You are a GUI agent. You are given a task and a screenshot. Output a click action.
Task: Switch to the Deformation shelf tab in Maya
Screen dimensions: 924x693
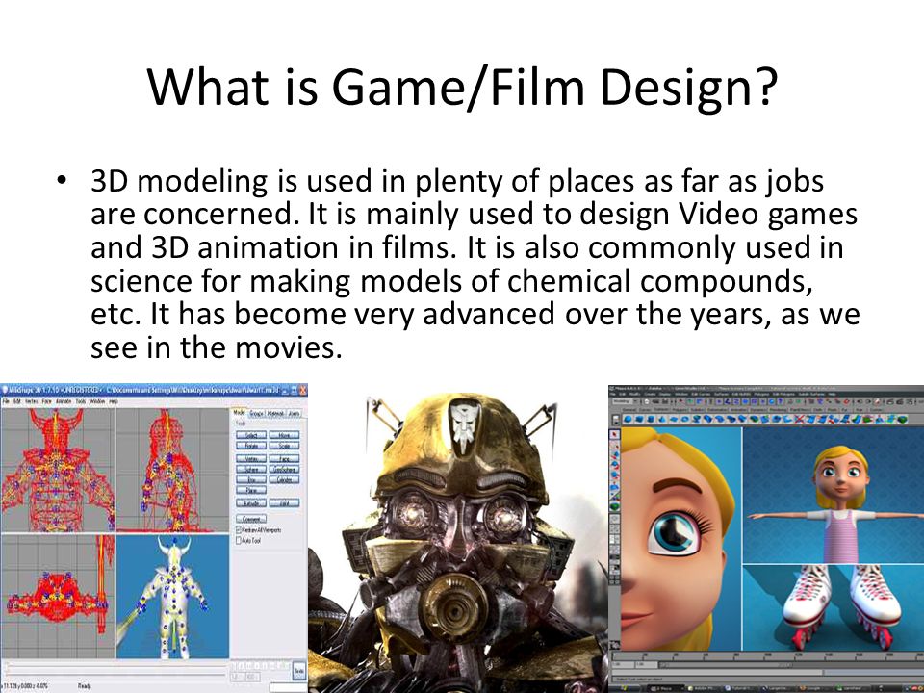716,410
